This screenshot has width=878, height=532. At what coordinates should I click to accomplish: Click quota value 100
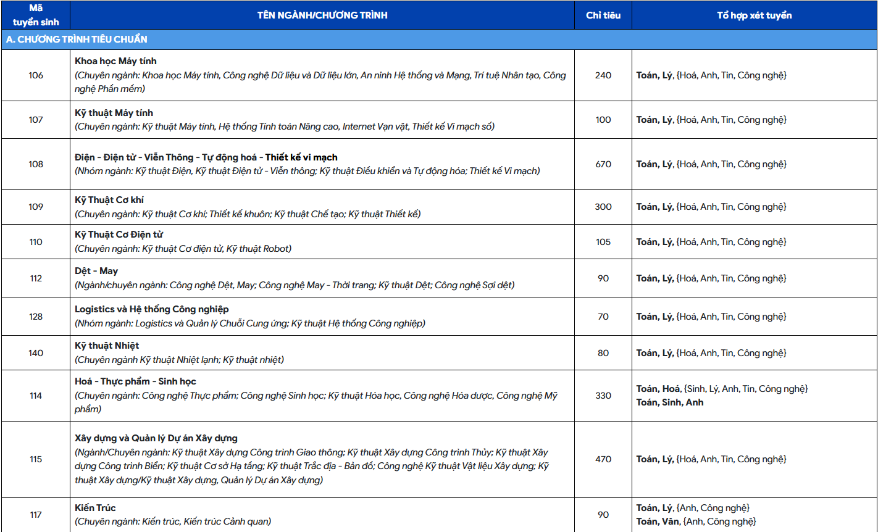point(603,120)
